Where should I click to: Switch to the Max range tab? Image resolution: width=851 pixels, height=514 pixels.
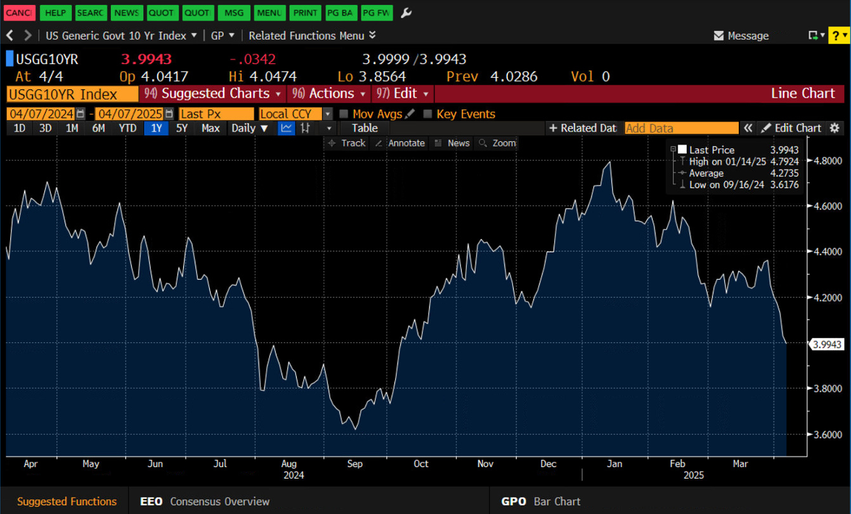tap(211, 128)
